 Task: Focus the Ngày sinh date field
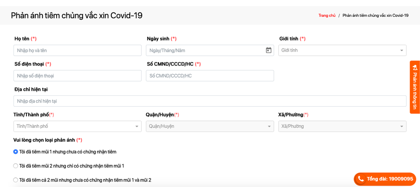[205, 50]
